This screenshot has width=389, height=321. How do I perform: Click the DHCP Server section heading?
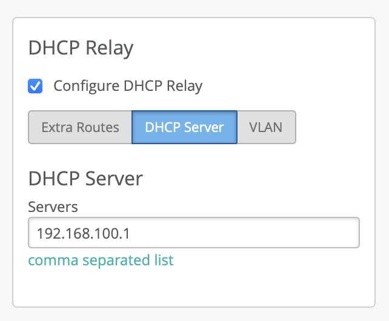pos(85,179)
